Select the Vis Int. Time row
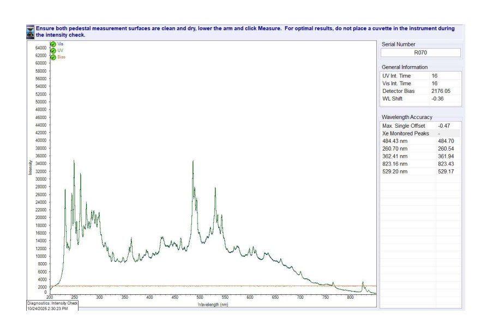Screen dimensions: 481x332 point(420,84)
